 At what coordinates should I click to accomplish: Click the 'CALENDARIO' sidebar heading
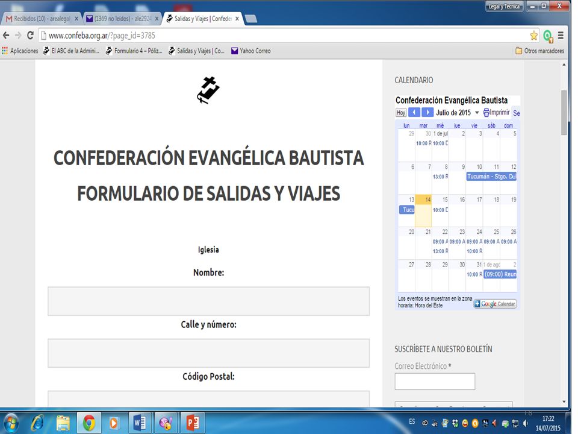(414, 80)
